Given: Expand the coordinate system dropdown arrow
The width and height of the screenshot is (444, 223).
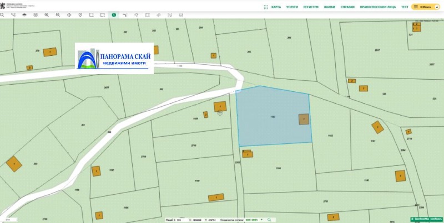Looking at the screenshot, I should 261,219.
